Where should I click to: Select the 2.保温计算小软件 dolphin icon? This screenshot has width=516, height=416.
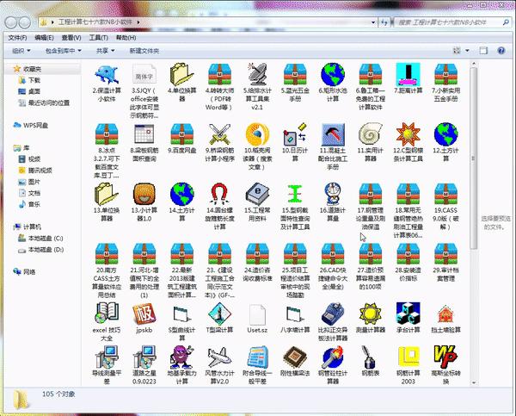(107, 74)
